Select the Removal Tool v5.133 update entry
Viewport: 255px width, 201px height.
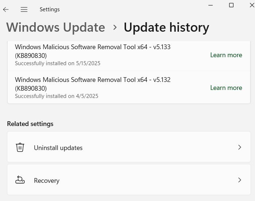93,51
